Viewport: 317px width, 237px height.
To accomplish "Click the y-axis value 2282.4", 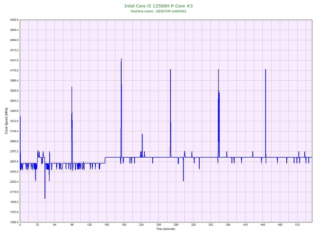I will pos(14,182).
